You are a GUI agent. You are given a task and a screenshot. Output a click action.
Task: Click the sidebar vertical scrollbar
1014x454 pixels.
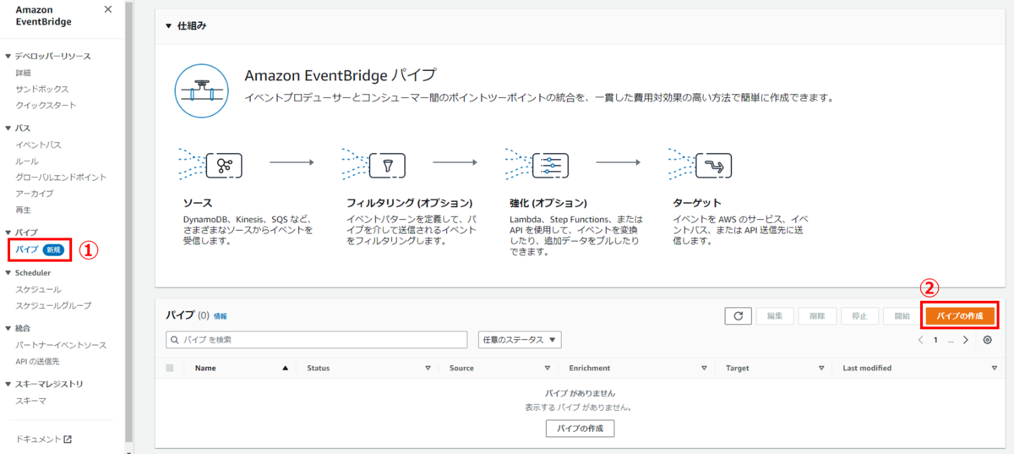(x=128, y=227)
